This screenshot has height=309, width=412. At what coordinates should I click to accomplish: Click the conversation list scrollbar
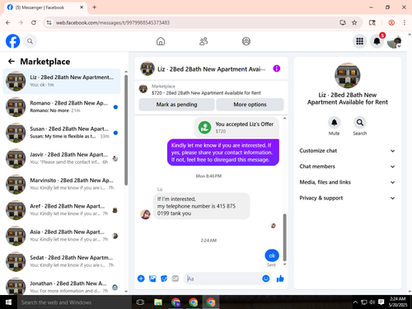pos(126,130)
